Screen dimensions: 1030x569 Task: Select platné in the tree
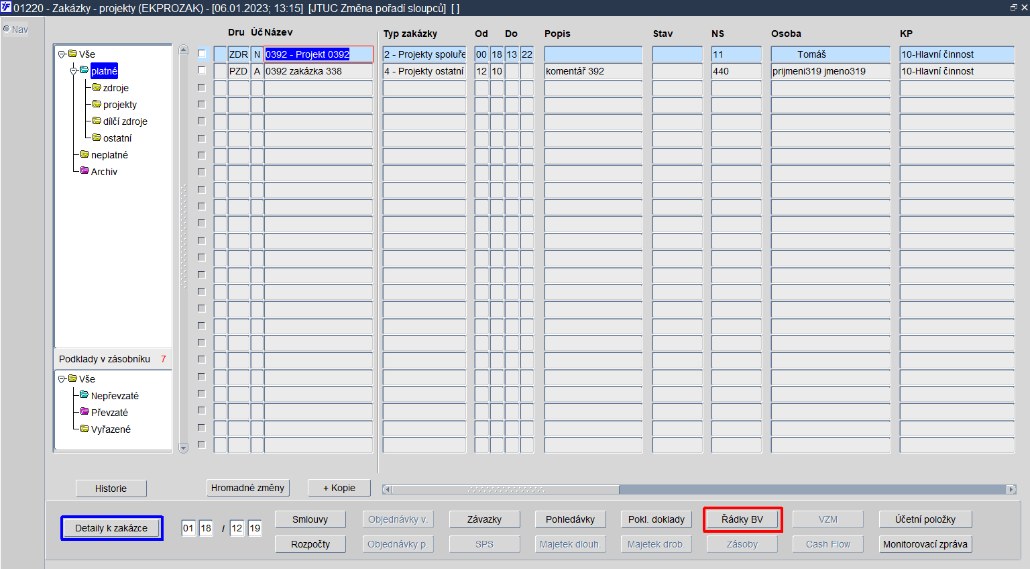point(104,70)
